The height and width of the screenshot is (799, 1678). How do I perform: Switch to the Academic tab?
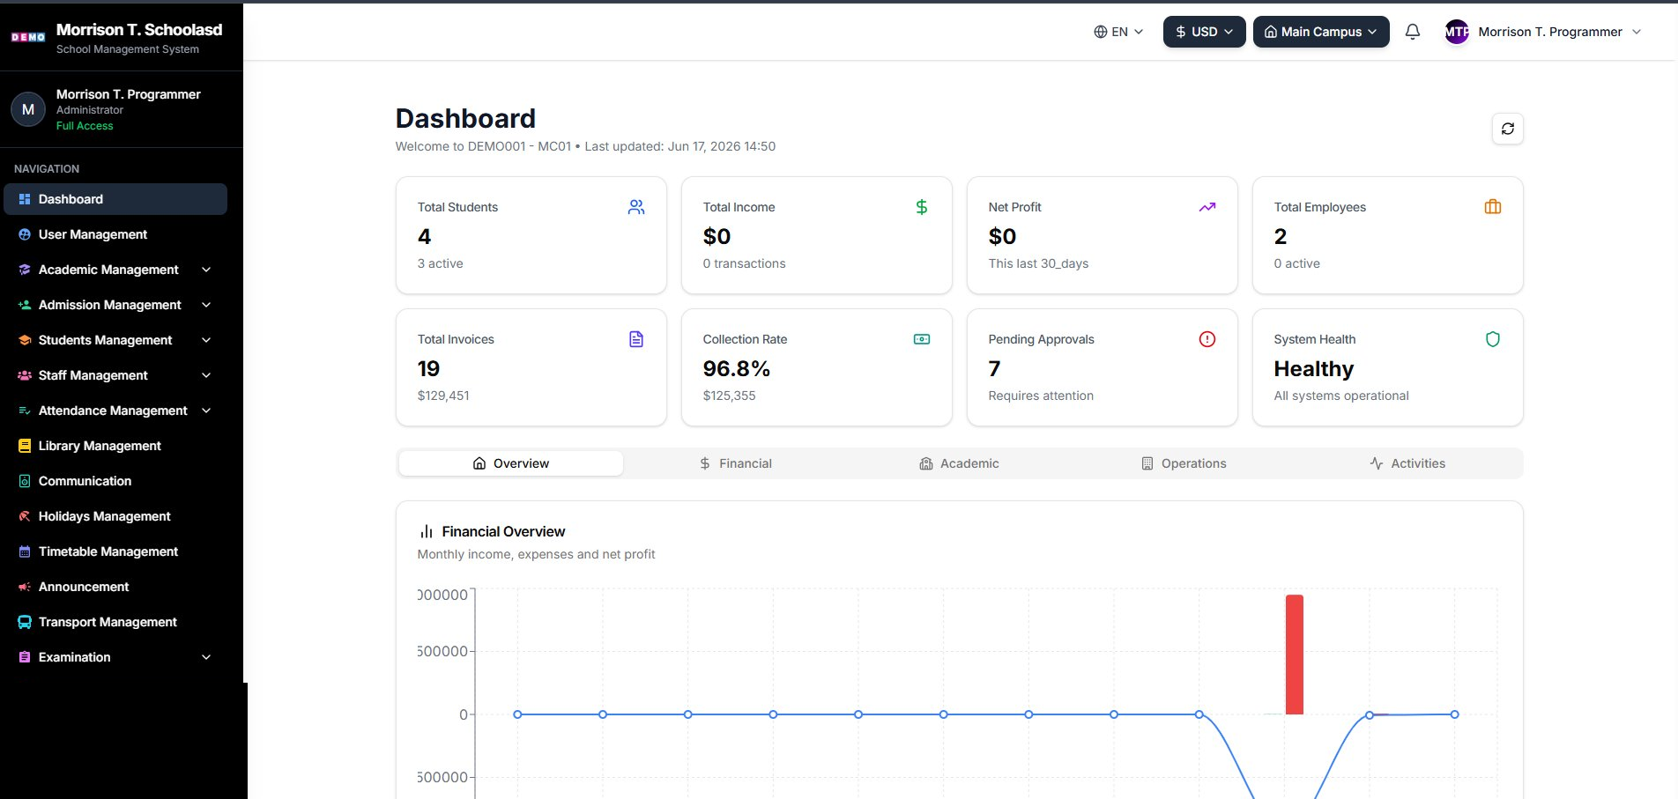[x=959, y=463]
